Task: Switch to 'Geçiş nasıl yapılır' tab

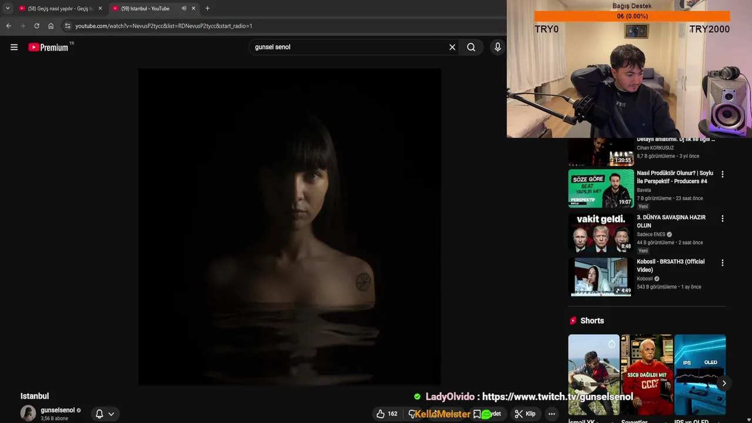Action: coord(60,8)
